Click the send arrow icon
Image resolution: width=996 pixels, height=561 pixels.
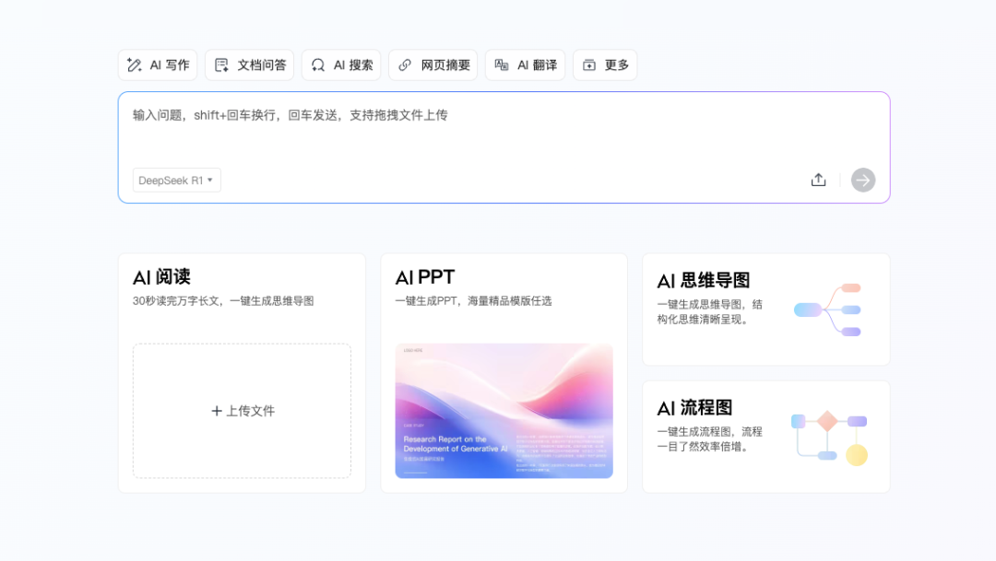click(x=862, y=180)
